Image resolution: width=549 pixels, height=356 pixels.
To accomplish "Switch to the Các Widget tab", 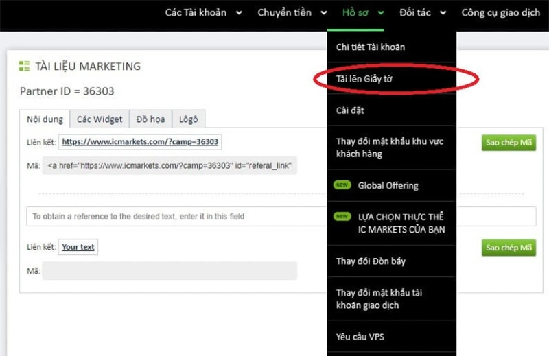I will (100, 119).
